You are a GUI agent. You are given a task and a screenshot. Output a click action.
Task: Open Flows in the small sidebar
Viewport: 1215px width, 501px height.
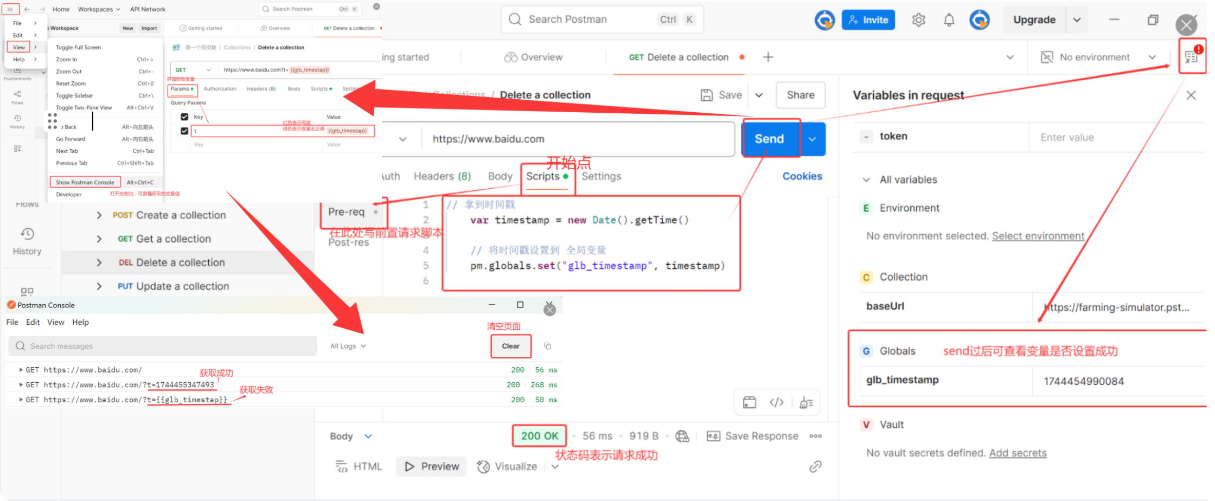pos(17,98)
